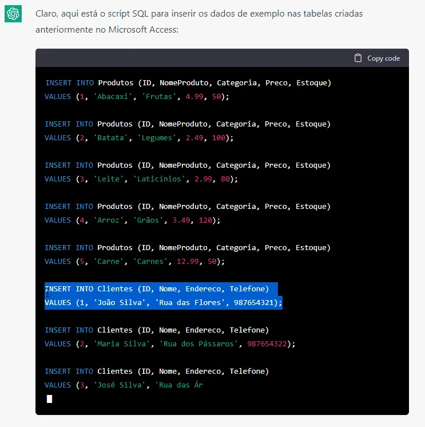This screenshot has height=427, width=425.
Task: Click the 'José Silva' name string
Action: (x=119, y=385)
